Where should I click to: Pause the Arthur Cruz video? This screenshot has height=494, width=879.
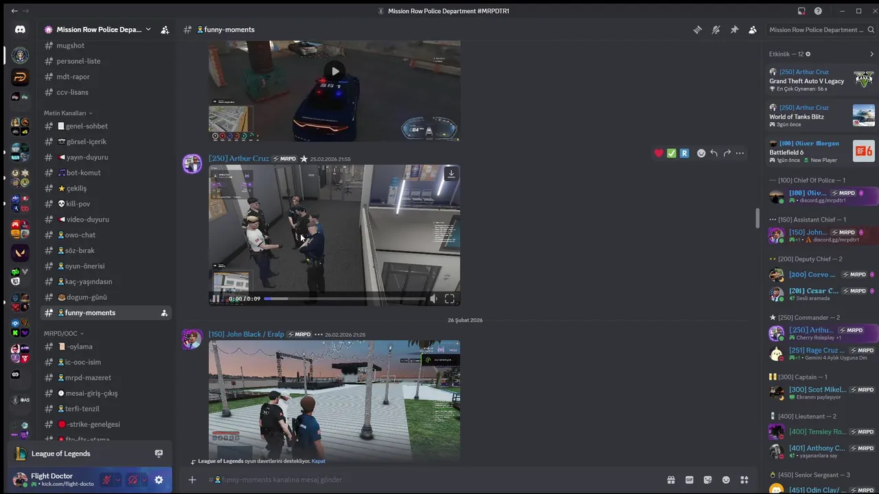tap(216, 298)
